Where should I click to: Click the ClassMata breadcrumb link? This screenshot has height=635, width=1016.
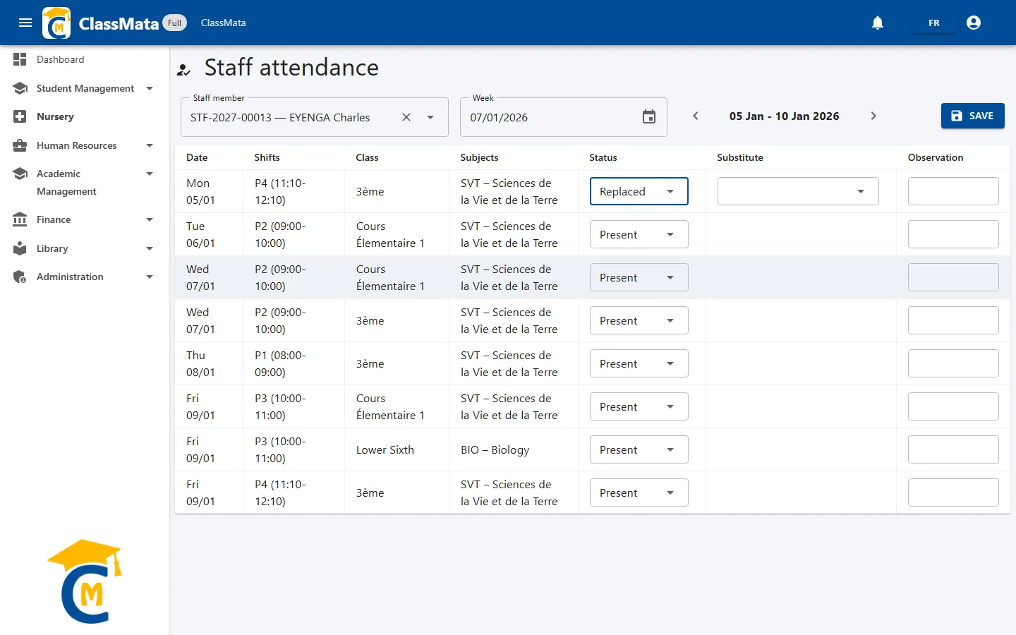tap(224, 23)
